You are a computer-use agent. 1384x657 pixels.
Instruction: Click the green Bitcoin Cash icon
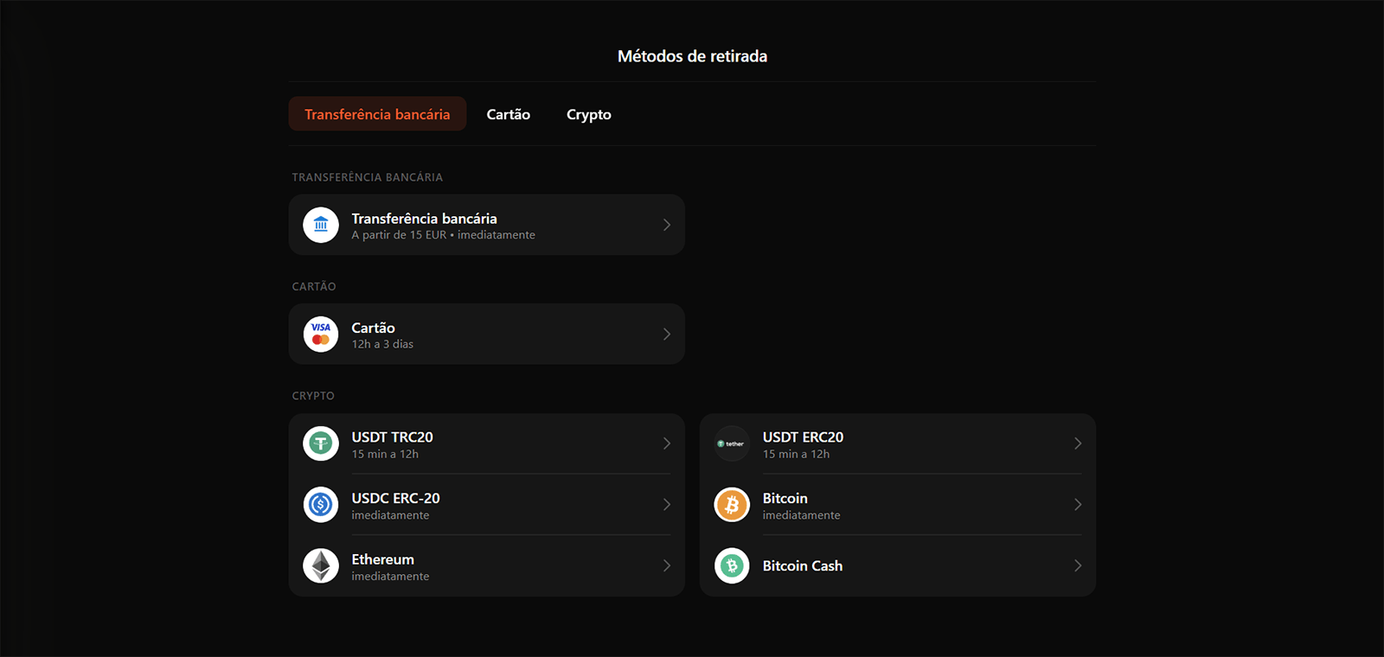click(x=732, y=566)
